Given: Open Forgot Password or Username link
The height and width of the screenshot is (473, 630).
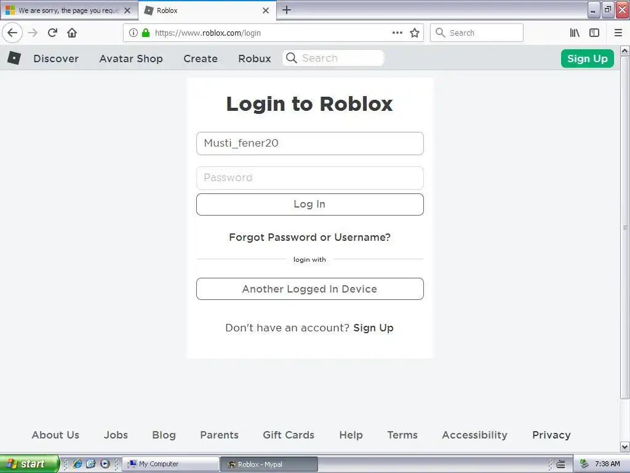Looking at the screenshot, I should tap(310, 237).
